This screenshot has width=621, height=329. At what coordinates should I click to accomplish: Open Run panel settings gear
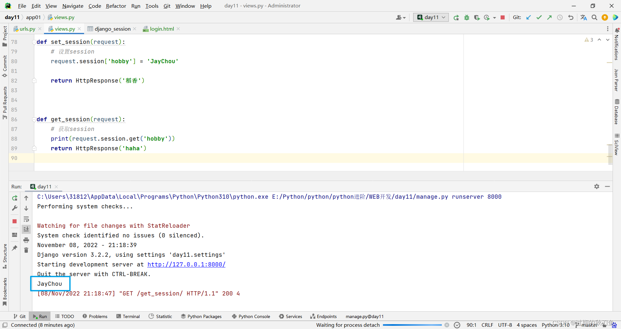click(x=597, y=186)
